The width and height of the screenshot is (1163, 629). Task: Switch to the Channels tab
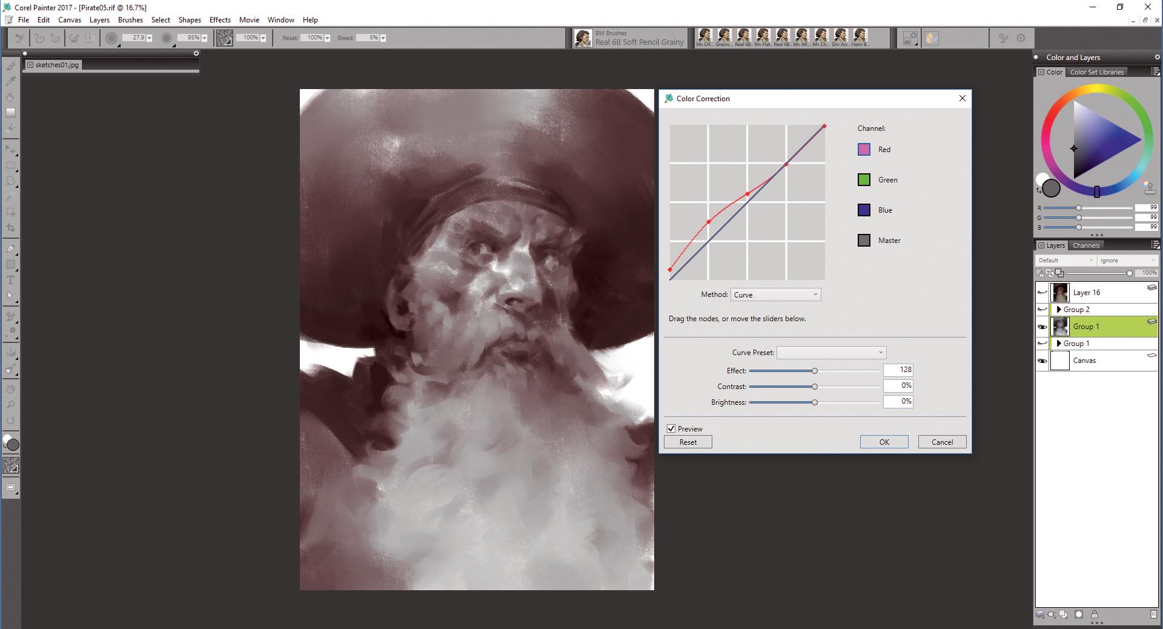pos(1085,245)
